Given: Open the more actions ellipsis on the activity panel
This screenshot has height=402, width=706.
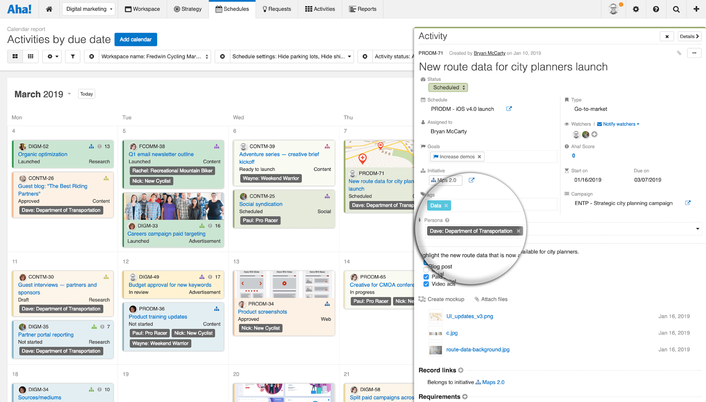Looking at the screenshot, I should coord(694,53).
